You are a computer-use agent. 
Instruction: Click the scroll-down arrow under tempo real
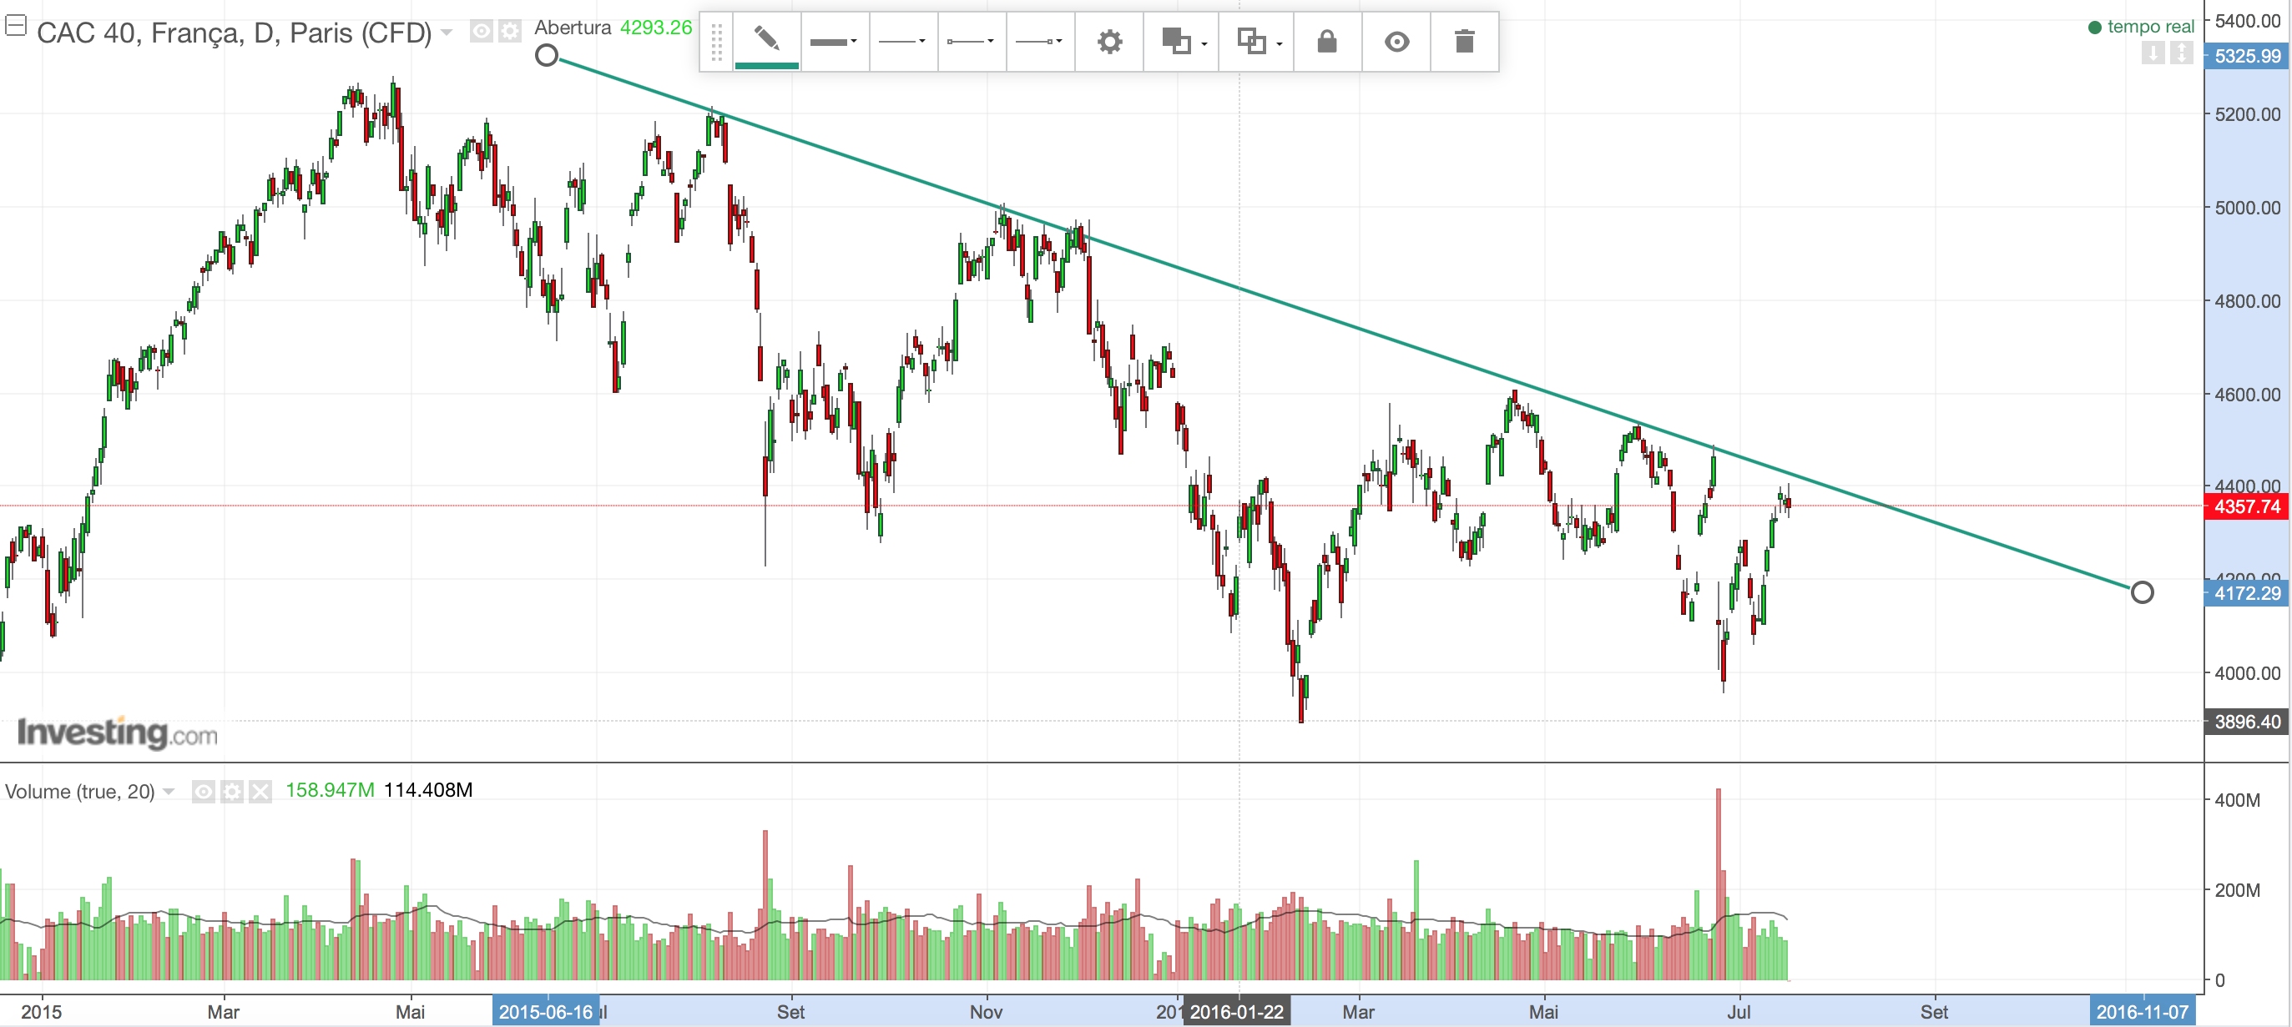2153,53
